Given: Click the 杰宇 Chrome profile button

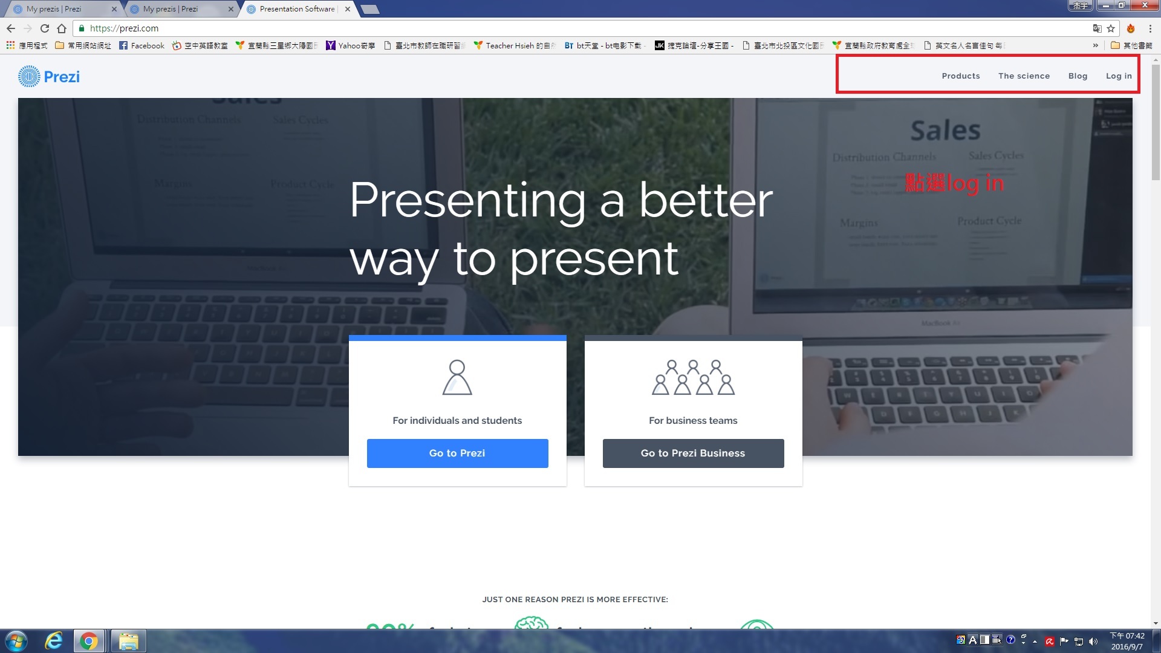Looking at the screenshot, I should (1080, 5).
